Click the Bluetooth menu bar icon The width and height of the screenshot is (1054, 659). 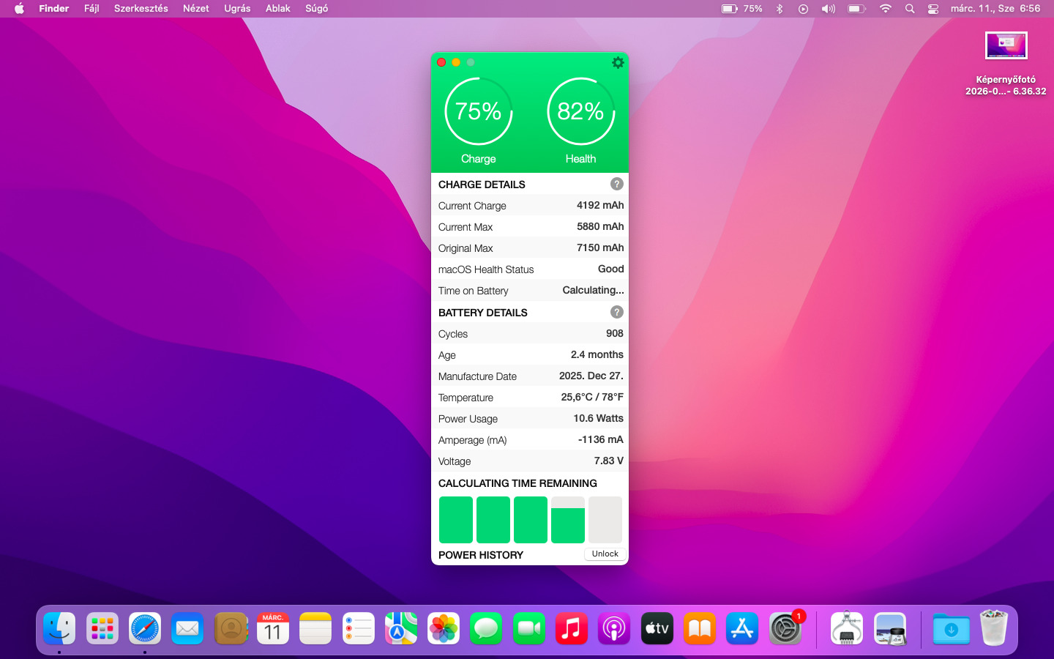(x=780, y=9)
